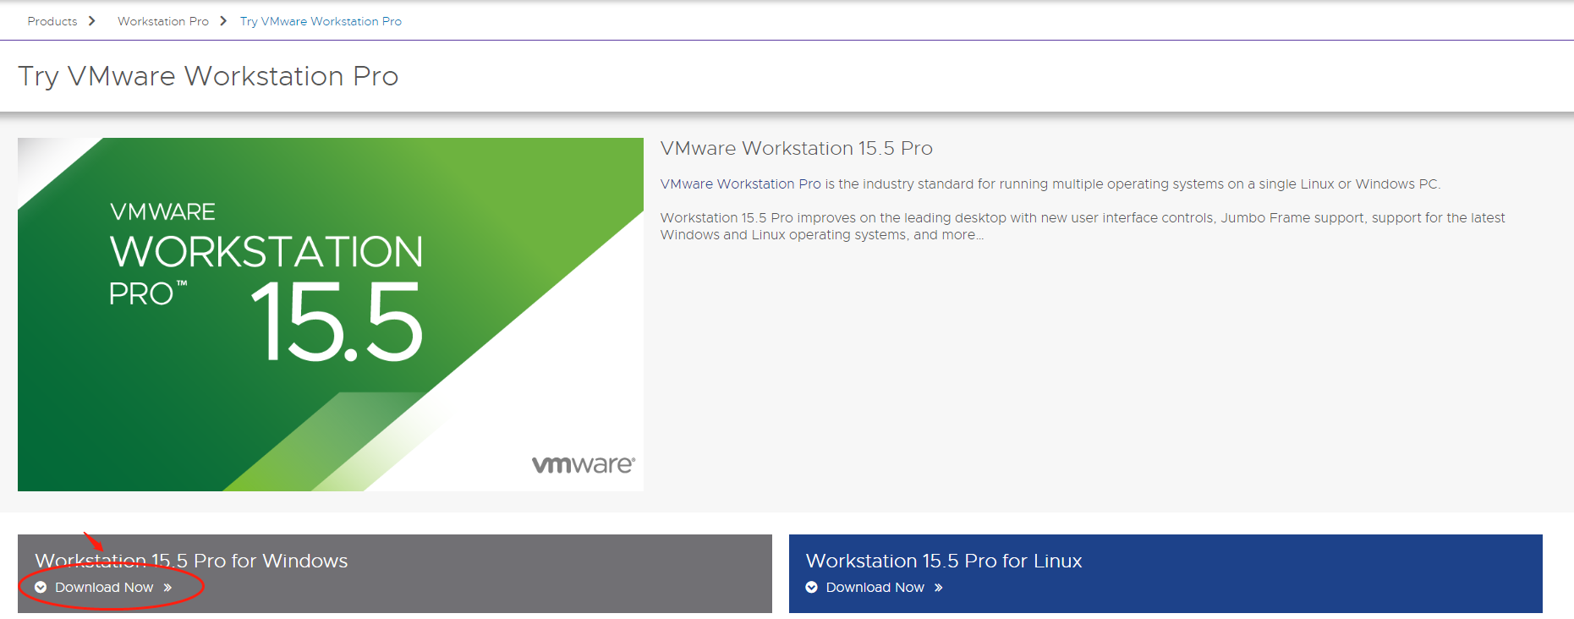The height and width of the screenshot is (619, 1574).
Task: Click the VMware Workstation 15.5 Pro heading
Action: [x=797, y=148]
